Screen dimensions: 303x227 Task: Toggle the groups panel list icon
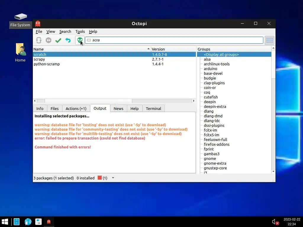tap(270, 40)
